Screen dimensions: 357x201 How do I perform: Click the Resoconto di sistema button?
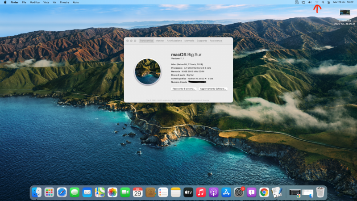tap(184, 89)
